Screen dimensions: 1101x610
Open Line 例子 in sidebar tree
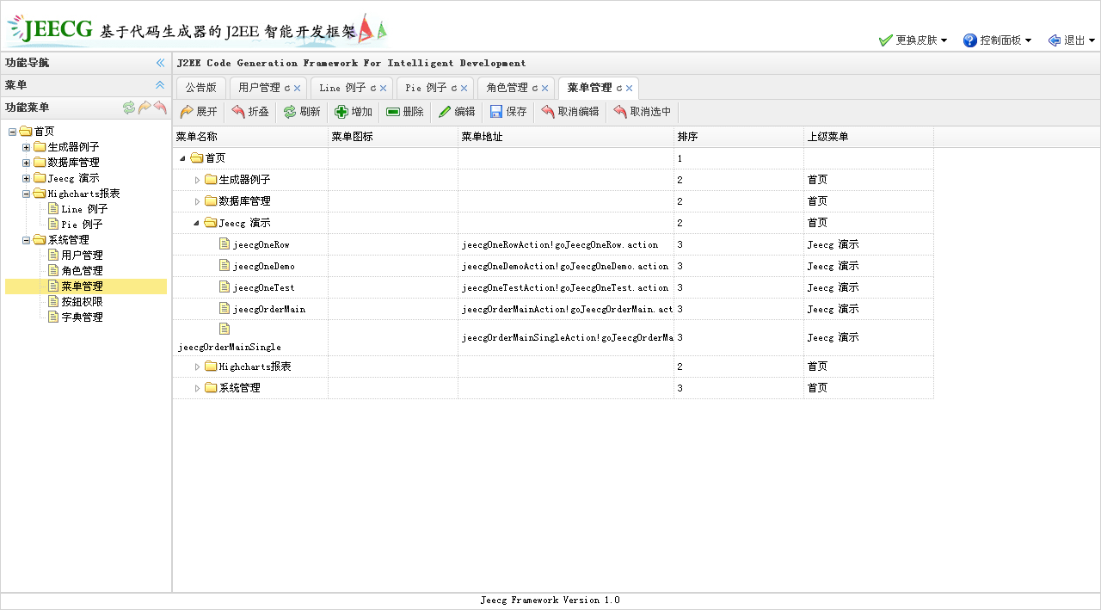(x=84, y=209)
